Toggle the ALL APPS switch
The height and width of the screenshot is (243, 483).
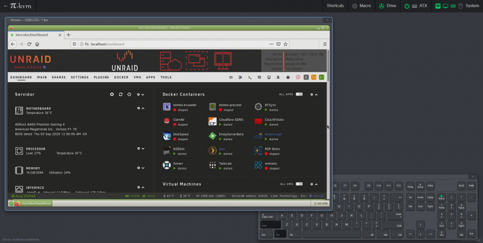tap(299, 94)
